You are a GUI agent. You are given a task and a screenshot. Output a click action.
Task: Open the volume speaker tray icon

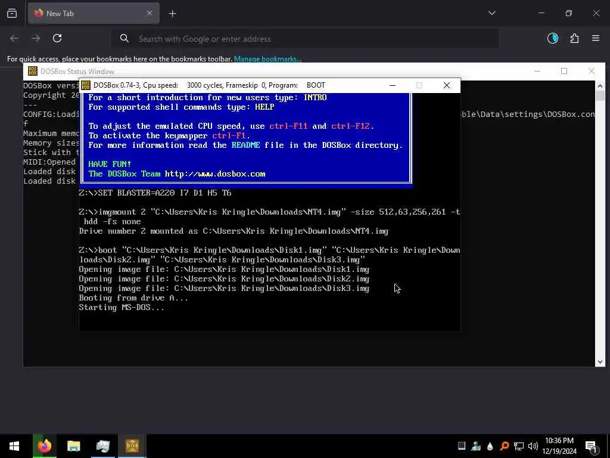coord(533,446)
